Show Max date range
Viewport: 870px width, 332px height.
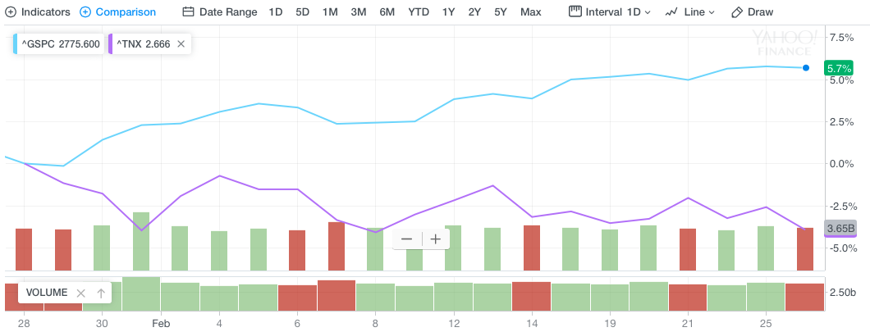pos(530,12)
